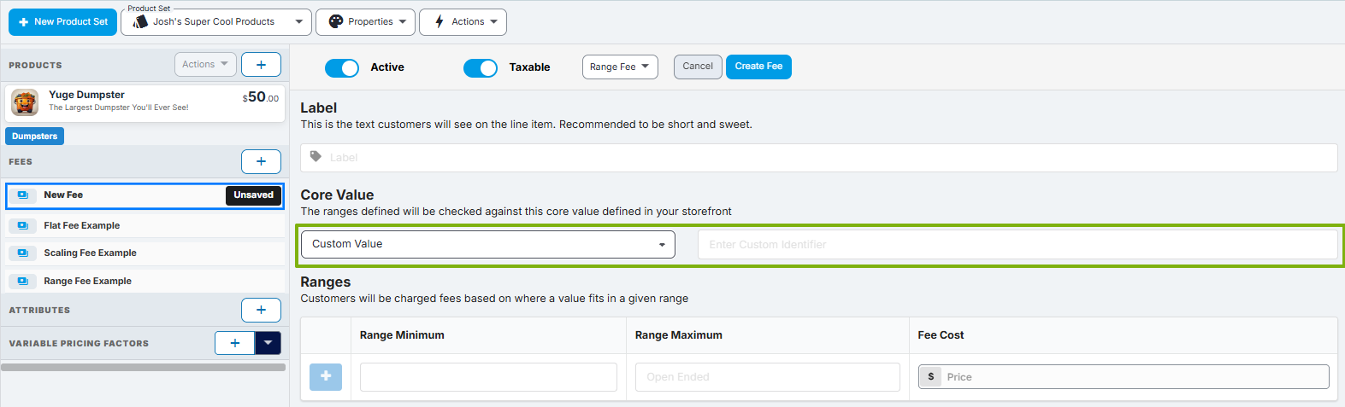Click the Scaling Fee Example fee icon
Image resolution: width=1345 pixels, height=407 pixels.
coord(23,253)
